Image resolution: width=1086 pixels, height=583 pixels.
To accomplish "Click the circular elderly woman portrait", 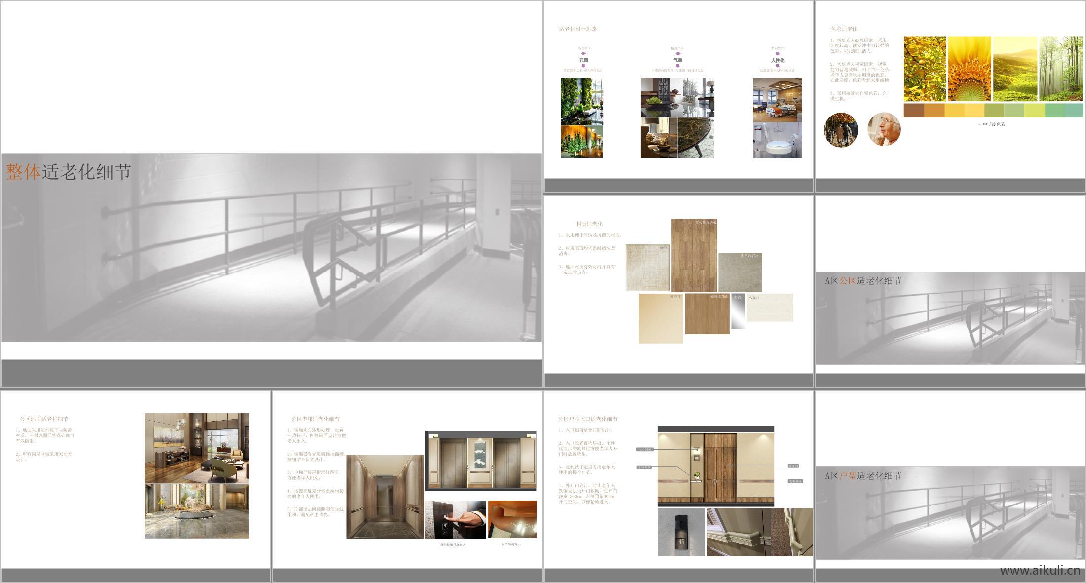I will pyautogui.click(x=884, y=129).
